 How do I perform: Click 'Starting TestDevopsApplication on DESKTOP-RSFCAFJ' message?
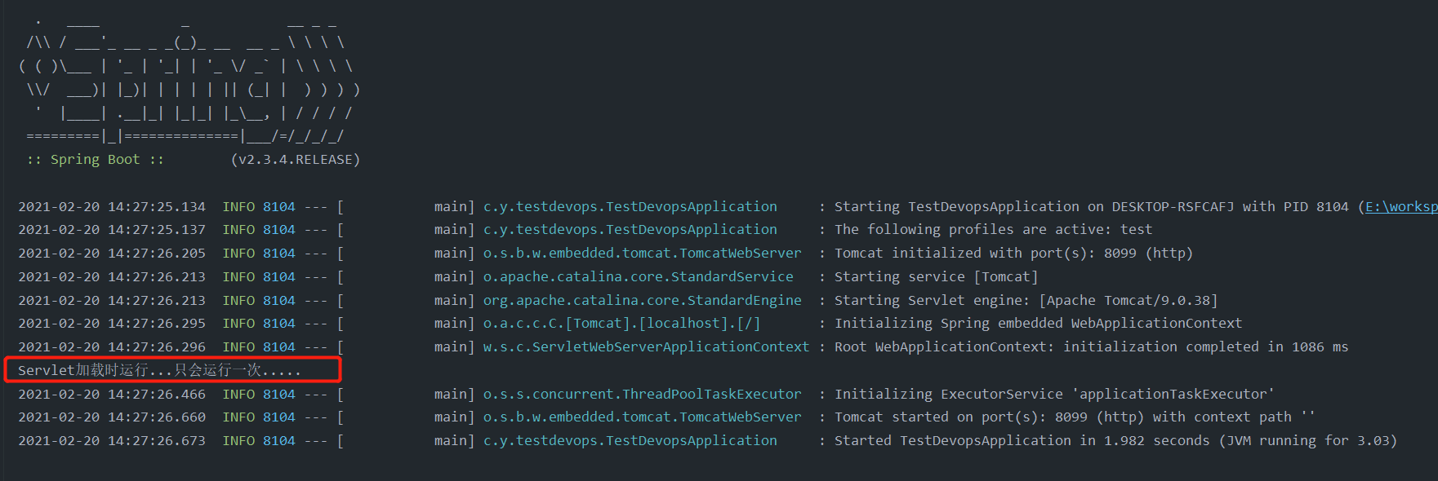point(1035,207)
